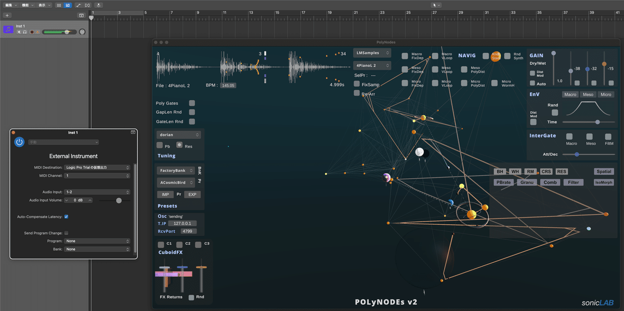Click the Granu effect button
624x311 pixels.
pyautogui.click(x=527, y=182)
